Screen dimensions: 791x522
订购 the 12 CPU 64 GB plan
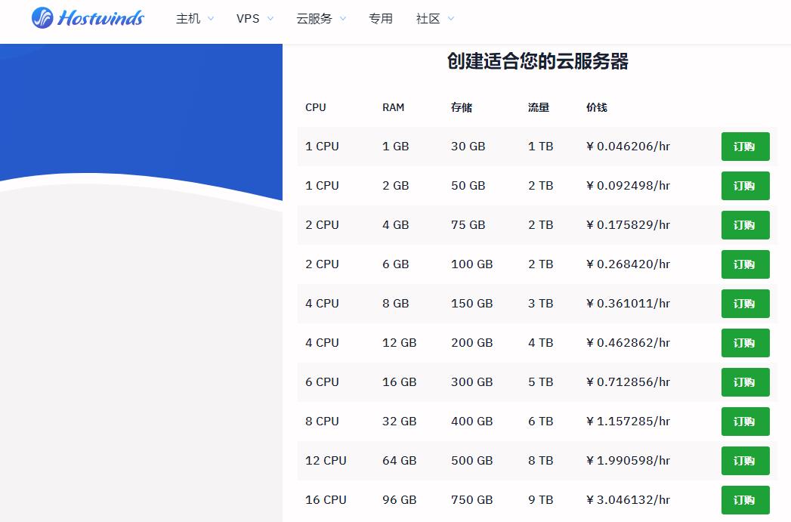point(745,460)
